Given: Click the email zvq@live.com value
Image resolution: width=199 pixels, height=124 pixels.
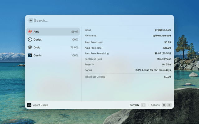Looking at the screenshot, I should coord(163,30).
